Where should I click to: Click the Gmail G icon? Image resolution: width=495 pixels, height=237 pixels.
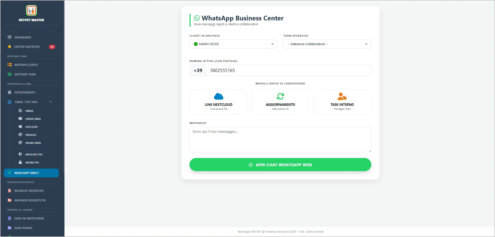[20, 110]
